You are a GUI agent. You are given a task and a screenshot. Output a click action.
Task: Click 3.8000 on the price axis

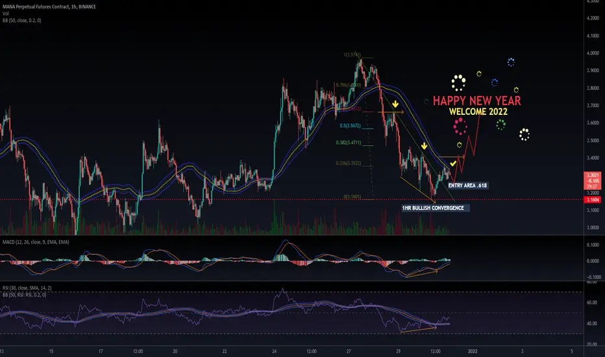pyautogui.click(x=593, y=88)
